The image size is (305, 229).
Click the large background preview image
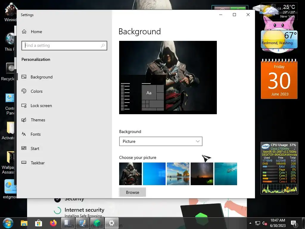[x=168, y=78]
